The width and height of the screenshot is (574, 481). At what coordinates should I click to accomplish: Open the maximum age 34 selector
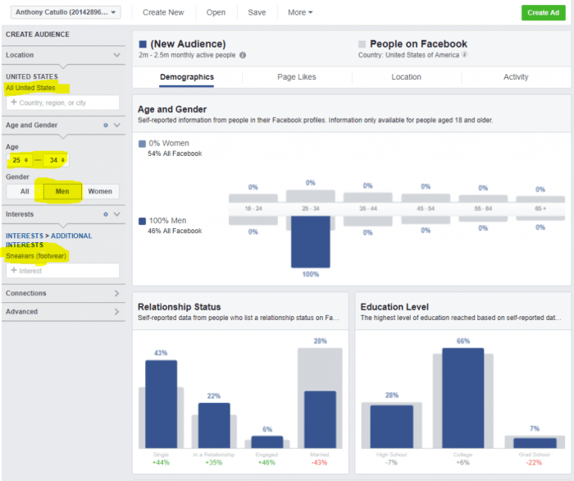click(x=55, y=160)
